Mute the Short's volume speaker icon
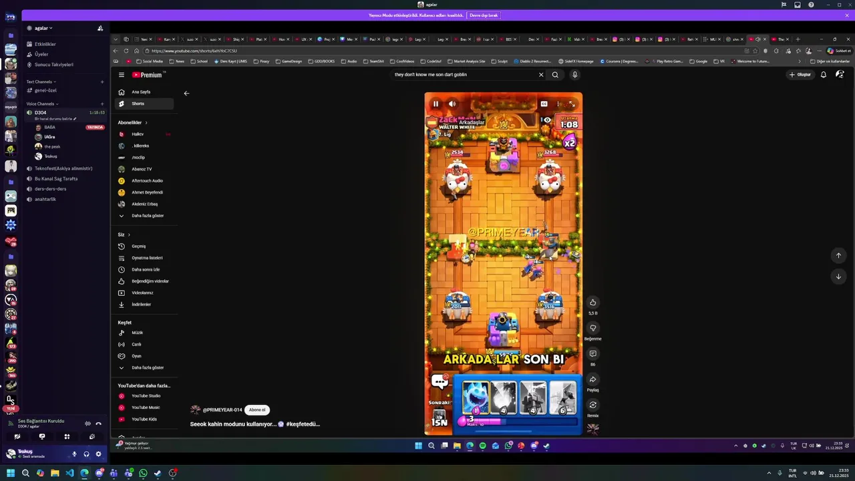 (x=452, y=104)
